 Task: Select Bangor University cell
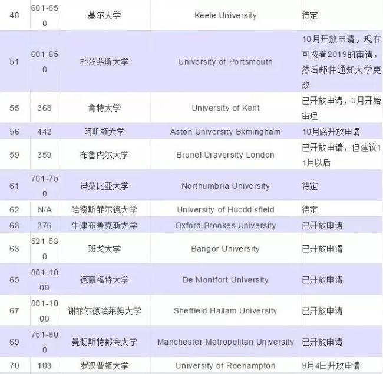click(x=226, y=248)
